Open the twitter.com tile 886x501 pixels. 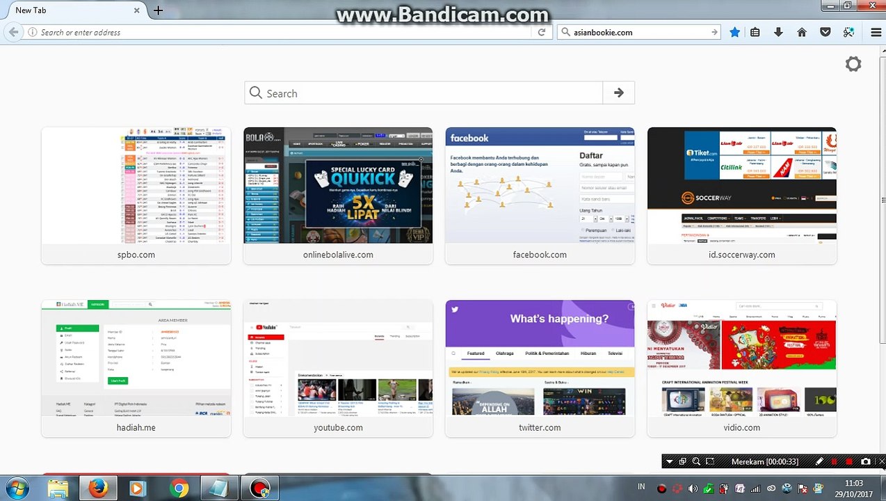540,368
